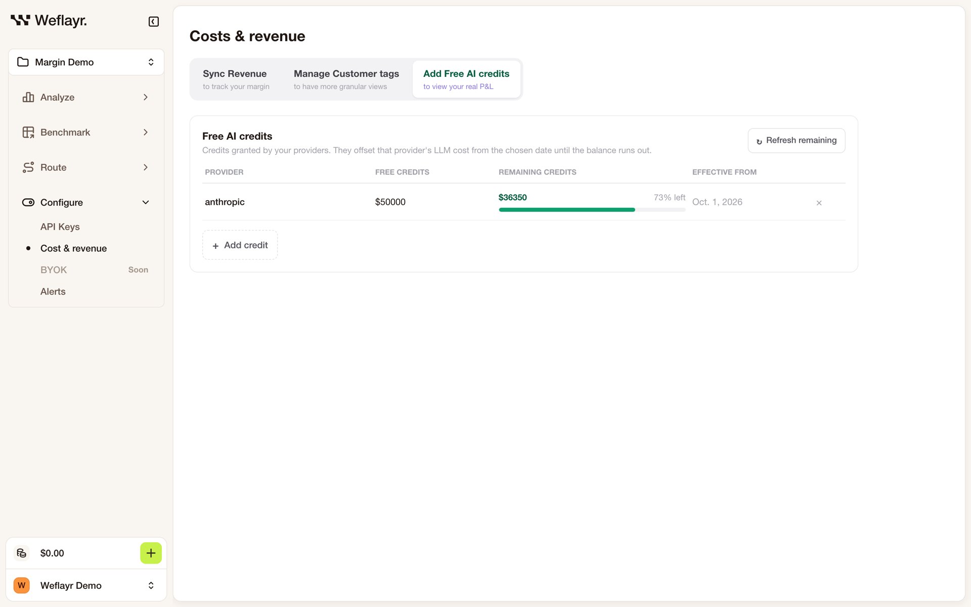Open the Weflayr Demo account switcher
Viewport: 971px width, 607px height.
tap(86, 585)
